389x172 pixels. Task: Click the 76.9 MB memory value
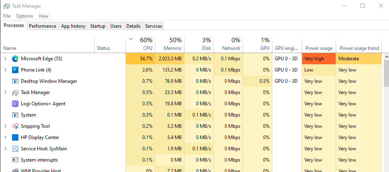tap(170, 81)
